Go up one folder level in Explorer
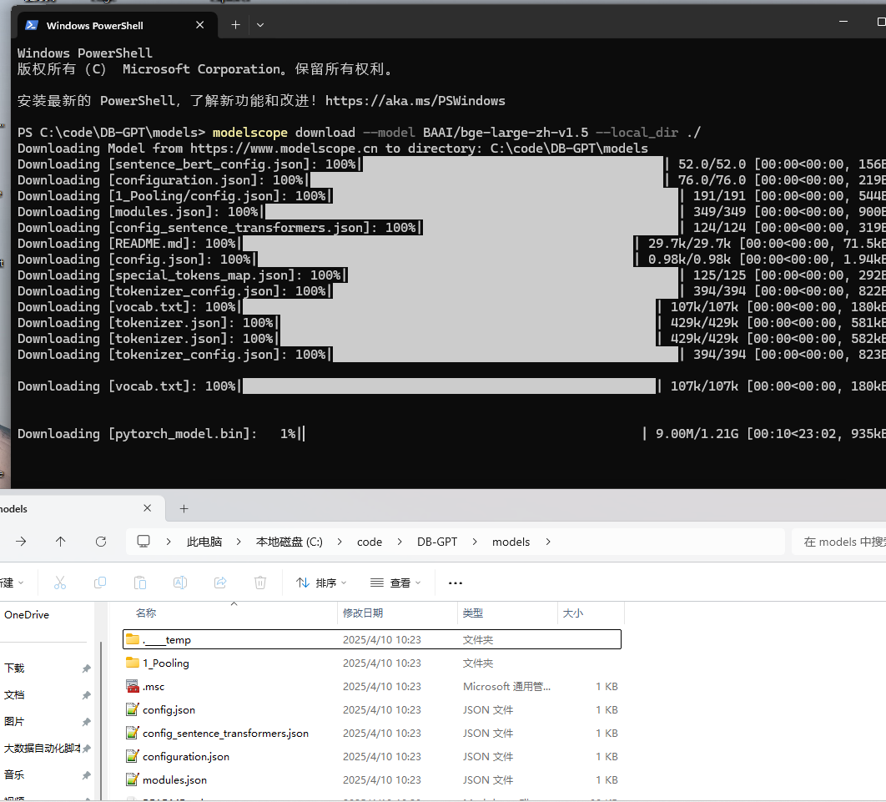 point(60,542)
